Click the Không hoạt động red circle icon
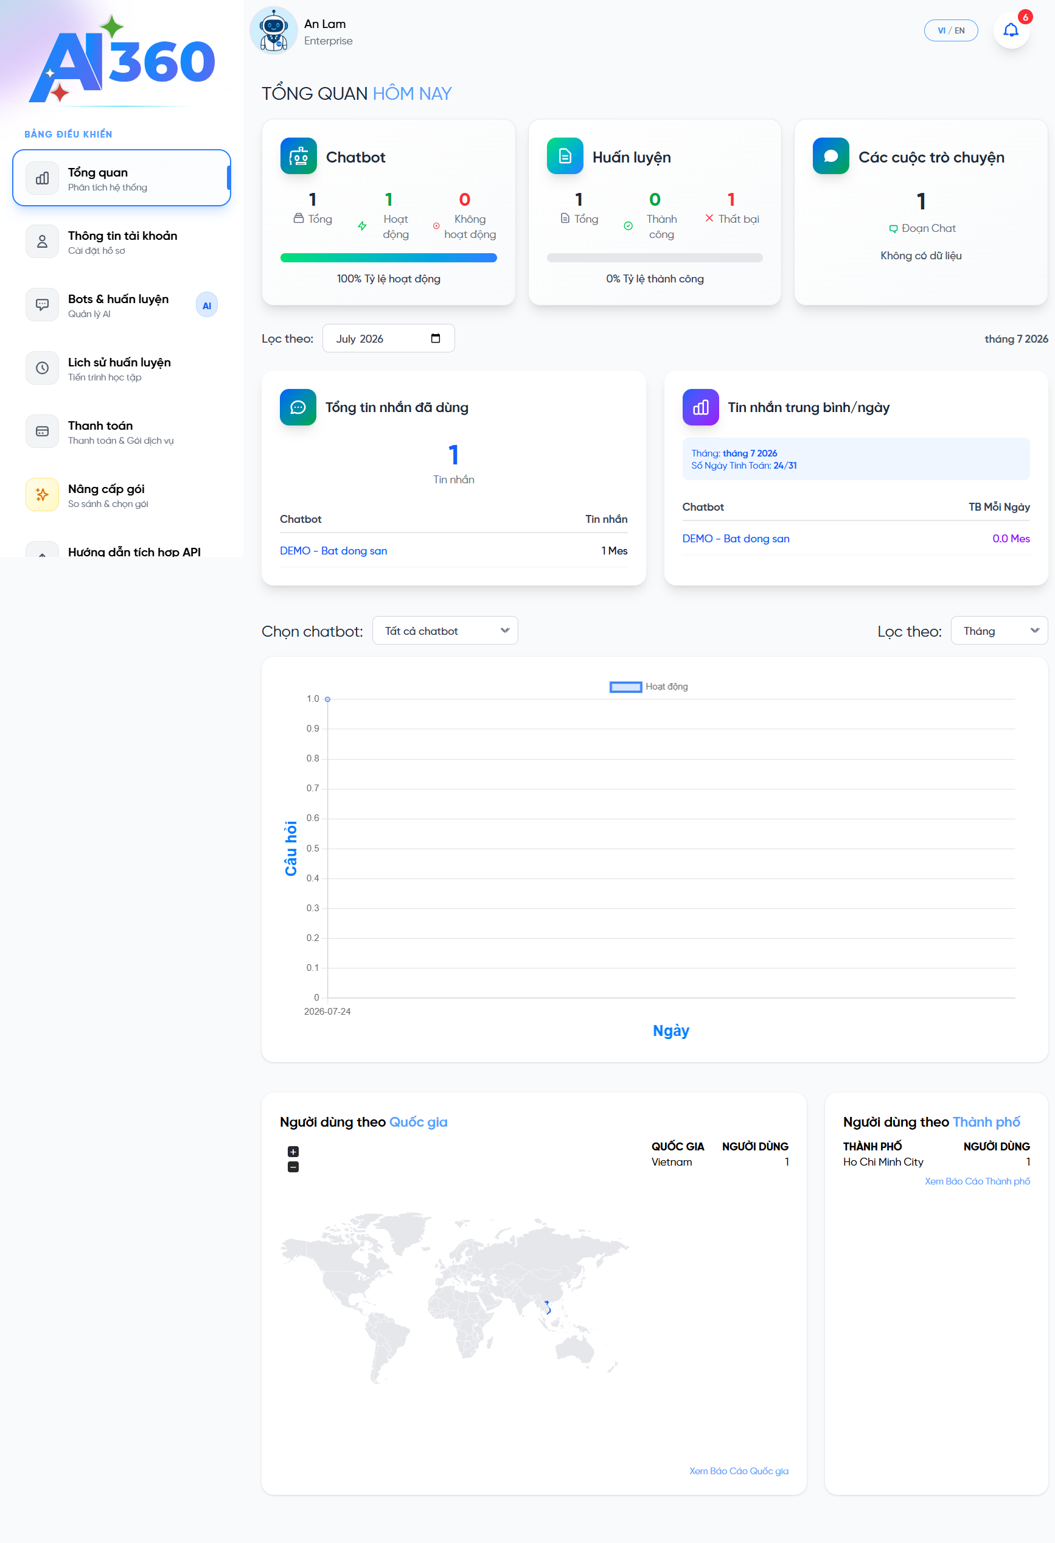 (x=437, y=226)
